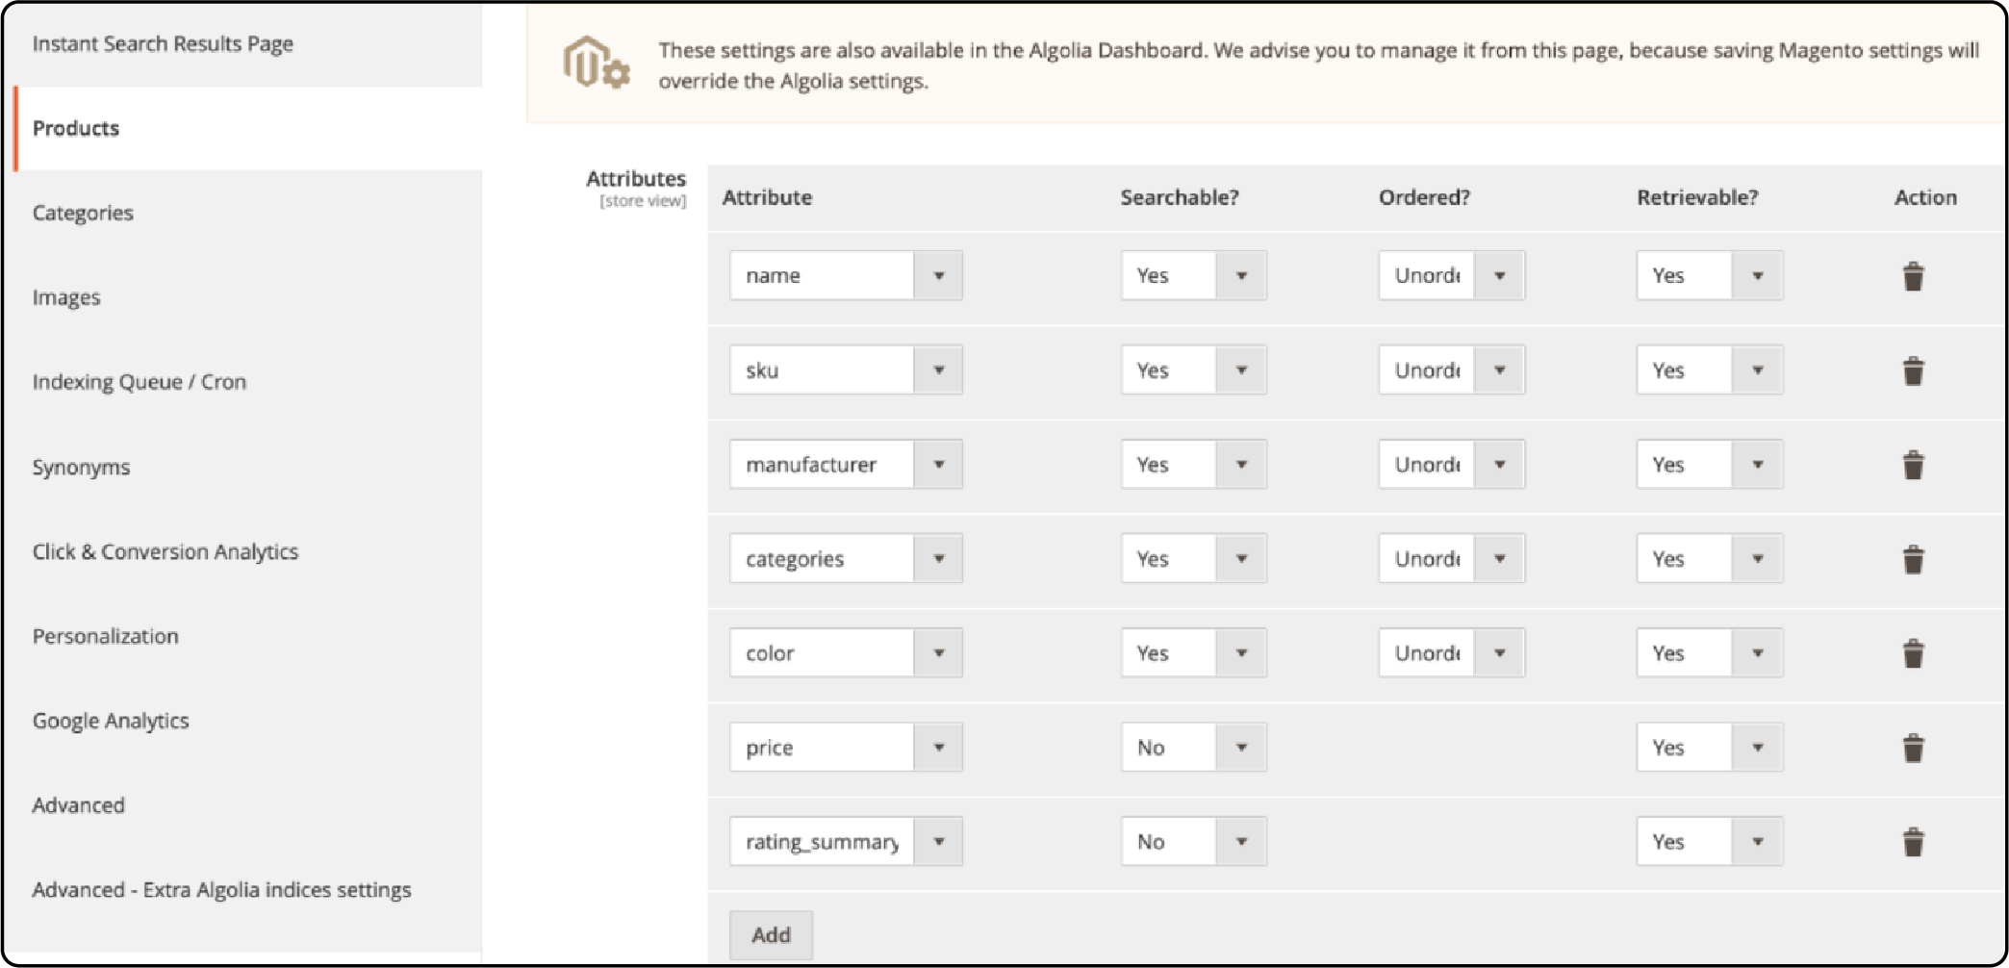Delete the name attribute row
This screenshot has width=2009, height=968.
pyautogui.click(x=1913, y=276)
